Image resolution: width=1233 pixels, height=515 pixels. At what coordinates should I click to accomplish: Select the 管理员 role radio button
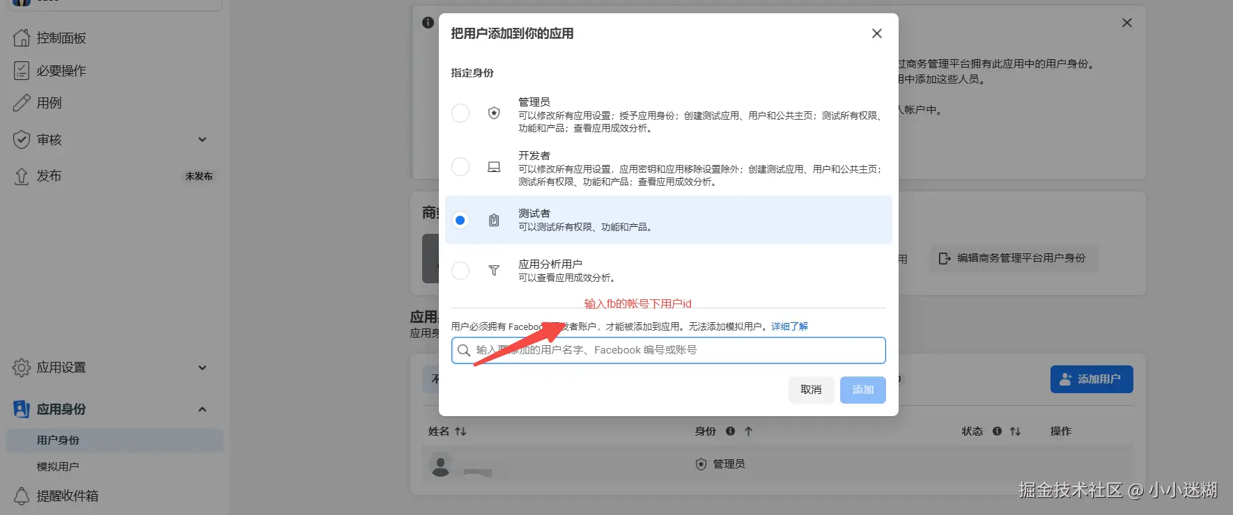pos(460,113)
